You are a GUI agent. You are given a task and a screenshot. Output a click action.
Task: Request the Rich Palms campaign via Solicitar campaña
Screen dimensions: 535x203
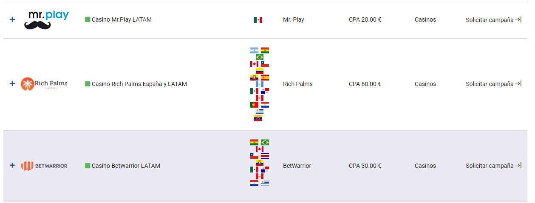click(x=493, y=84)
